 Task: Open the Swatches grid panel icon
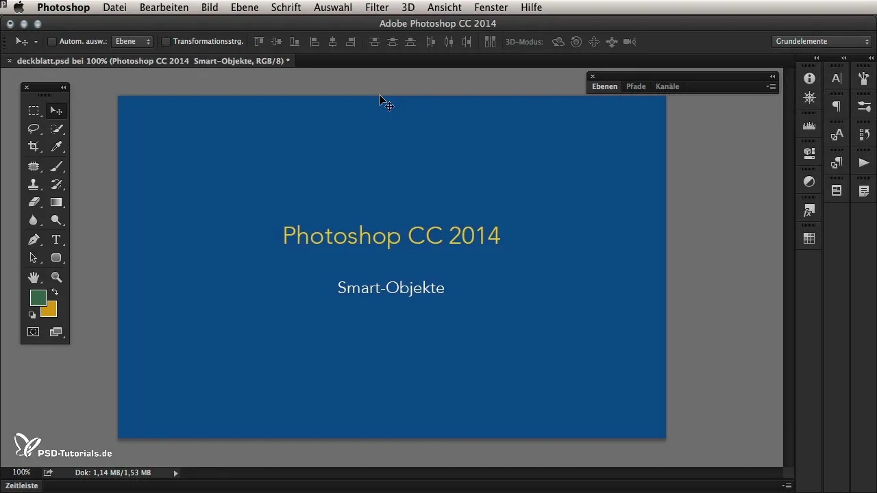coord(809,238)
